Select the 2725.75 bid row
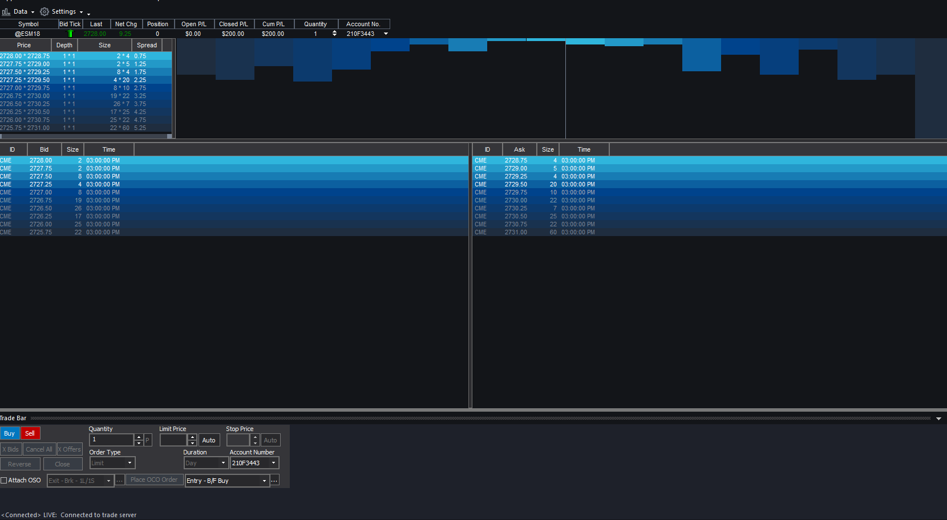The width and height of the screenshot is (947, 520). [x=234, y=233]
